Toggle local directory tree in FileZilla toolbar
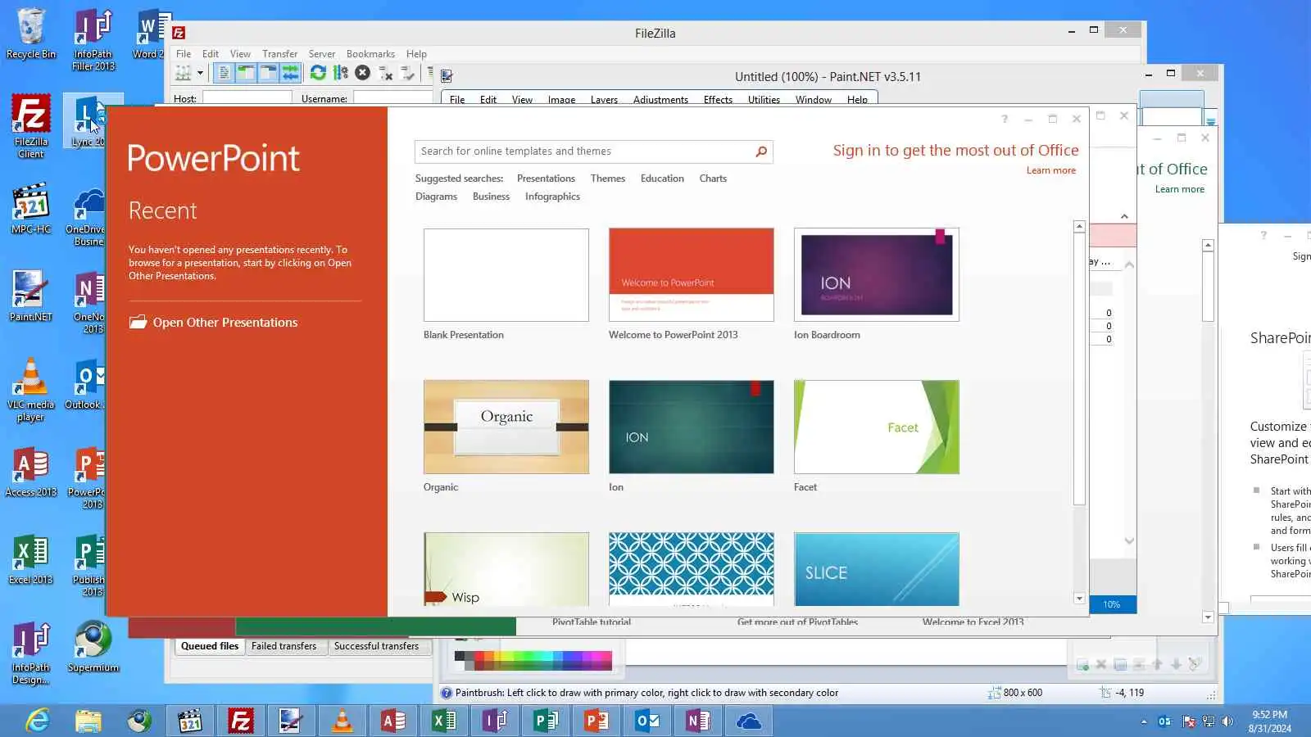The height and width of the screenshot is (737, 1311). point(246,73)
